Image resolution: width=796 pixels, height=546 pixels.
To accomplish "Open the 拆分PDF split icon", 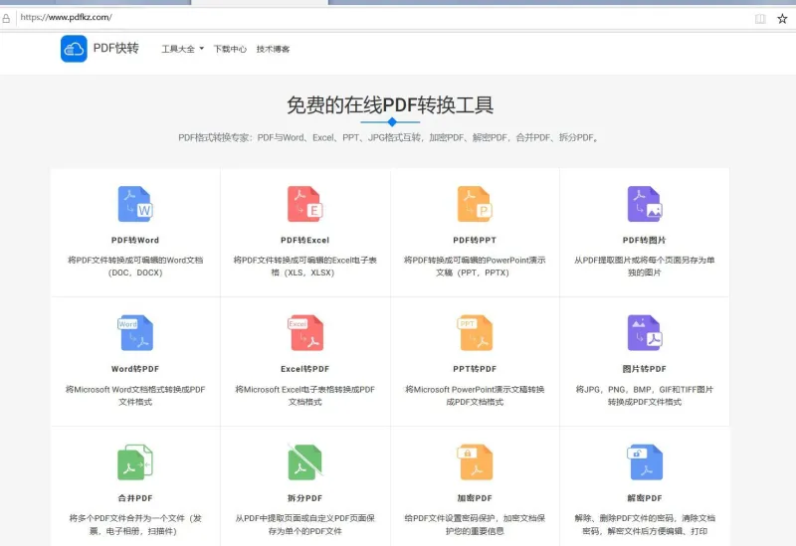I will [x=305, y=462].
